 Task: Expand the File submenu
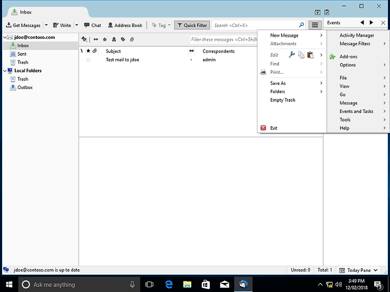(x=357, y=78)
